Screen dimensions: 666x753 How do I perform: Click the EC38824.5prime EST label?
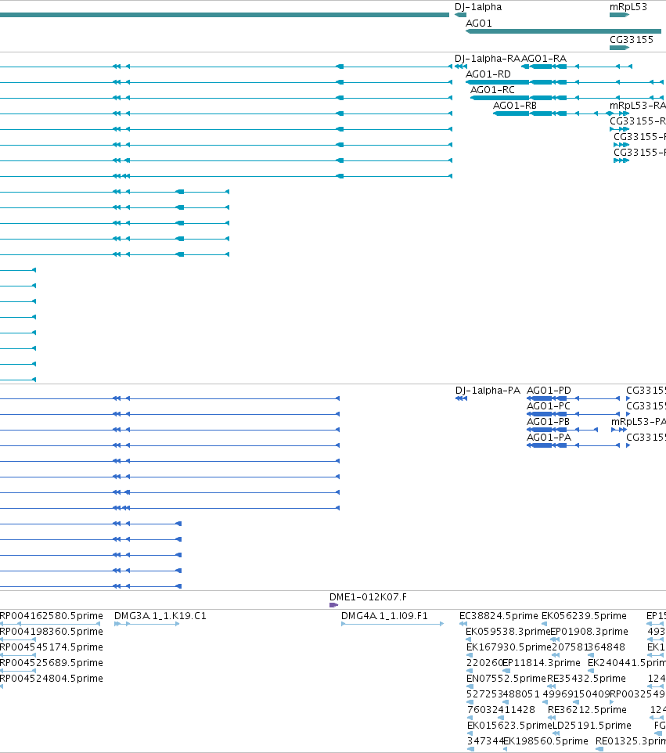click(499, 616)
